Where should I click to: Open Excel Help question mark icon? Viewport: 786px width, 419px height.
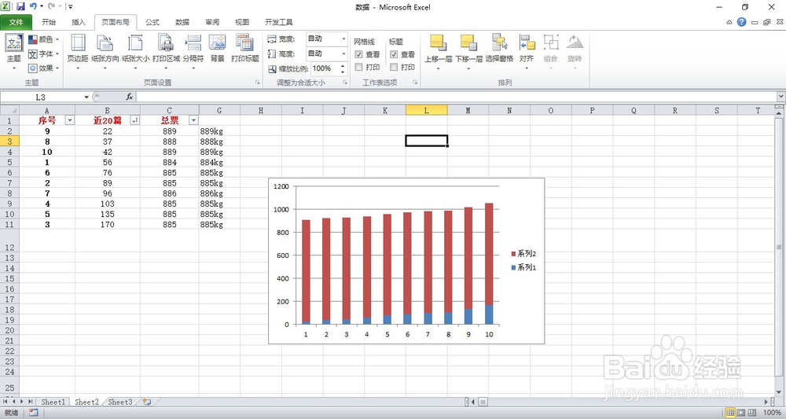pos(741,22)
